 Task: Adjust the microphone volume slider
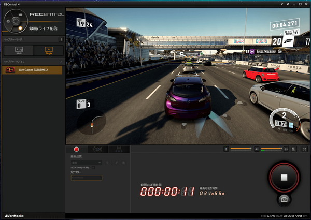pyautogui.click(x=241, y=149)
